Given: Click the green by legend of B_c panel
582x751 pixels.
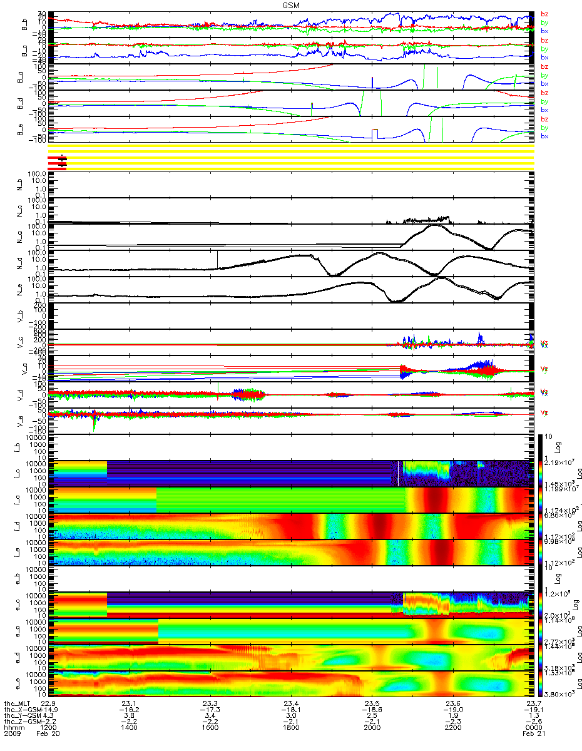Looking at the screenshot, I should tap(544, 49).
